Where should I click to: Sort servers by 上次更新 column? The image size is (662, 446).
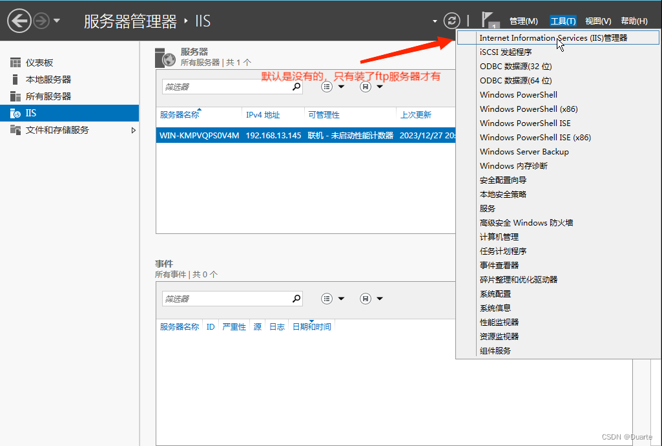point(416,115)
